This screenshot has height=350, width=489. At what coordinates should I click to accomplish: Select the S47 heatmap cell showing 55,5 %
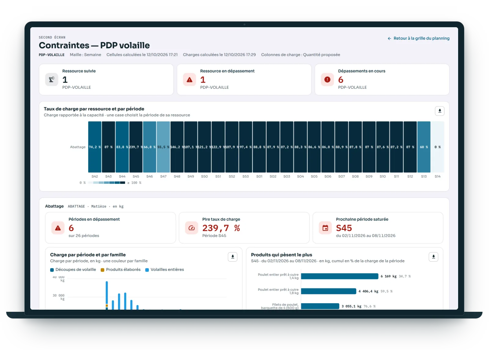[x=163, y=147]
